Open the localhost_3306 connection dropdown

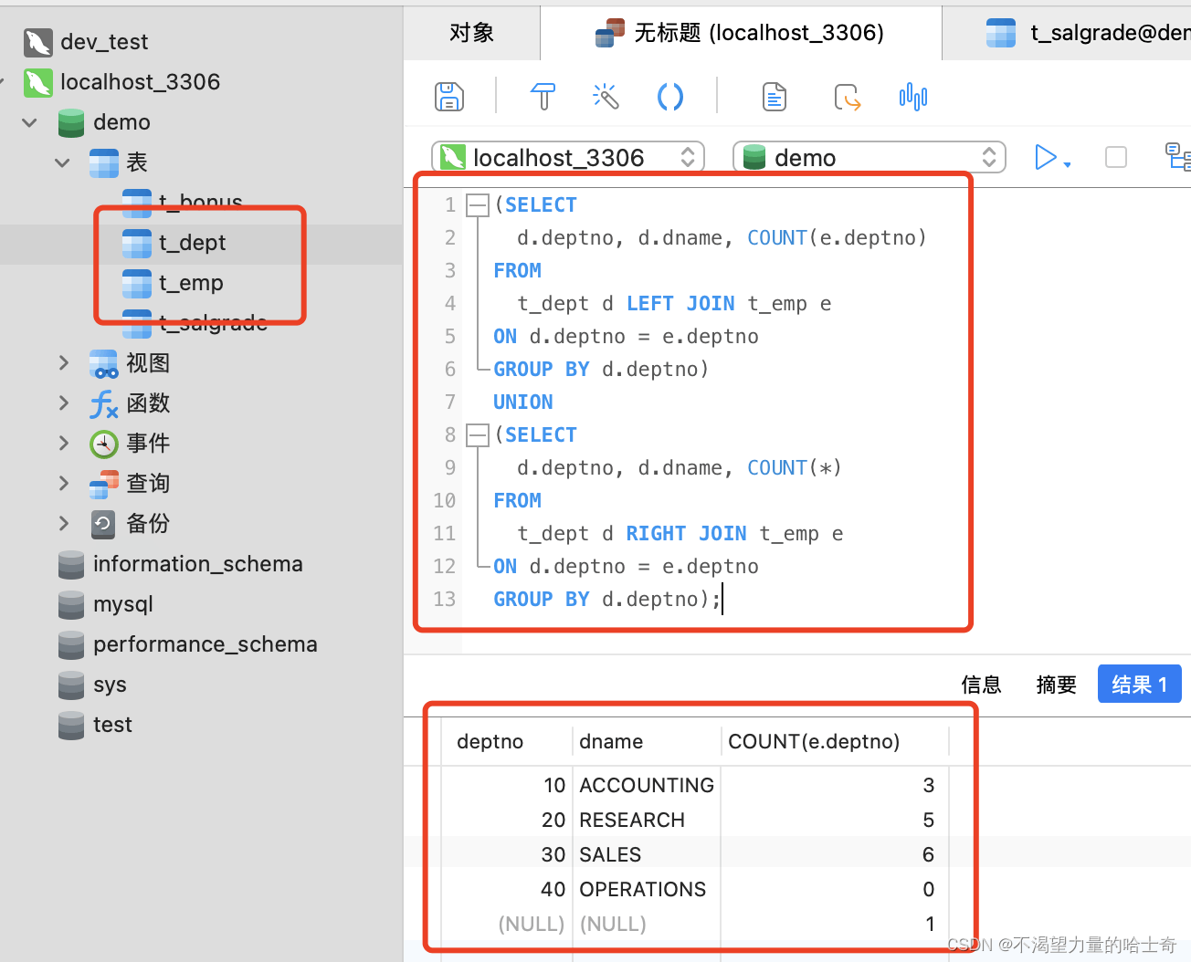point(568,158)
